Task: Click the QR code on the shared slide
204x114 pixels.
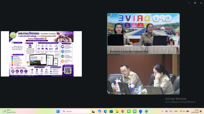Action: coord(68,70)
